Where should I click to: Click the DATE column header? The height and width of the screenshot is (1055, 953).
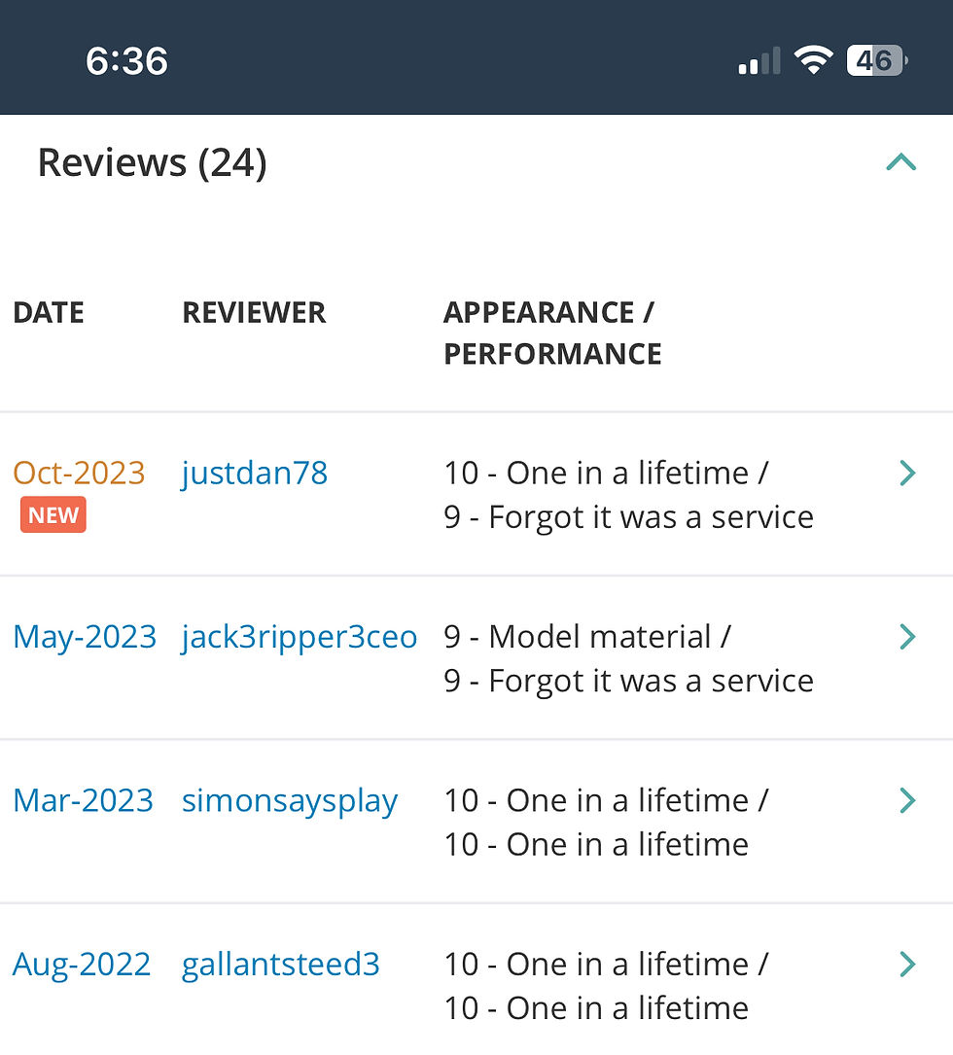pos(49,313)
